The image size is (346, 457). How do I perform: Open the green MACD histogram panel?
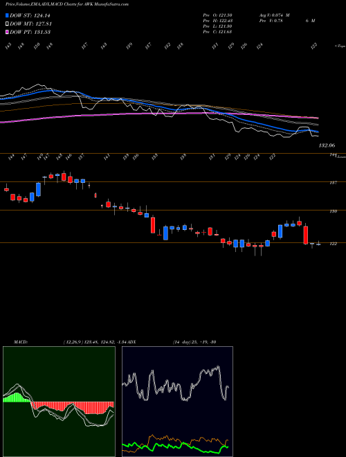coord(59,402)
